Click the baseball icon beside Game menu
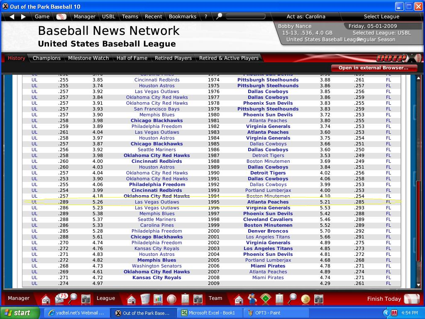The width and height of the screenshot is (425, 319). click(x=61, y=17)
